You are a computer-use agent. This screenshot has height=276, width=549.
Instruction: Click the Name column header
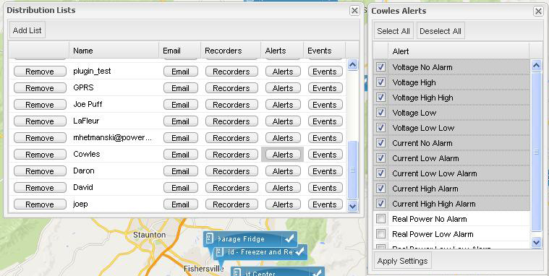pos(114,51)
